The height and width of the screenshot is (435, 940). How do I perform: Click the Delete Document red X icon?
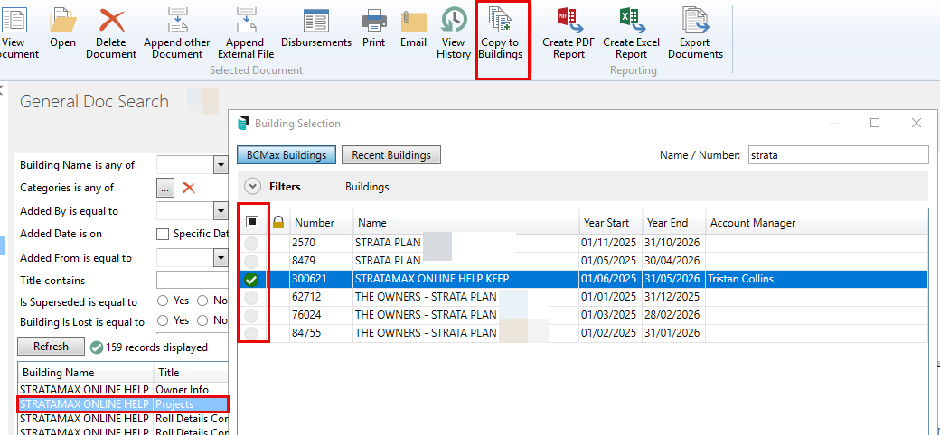point(111,21)
